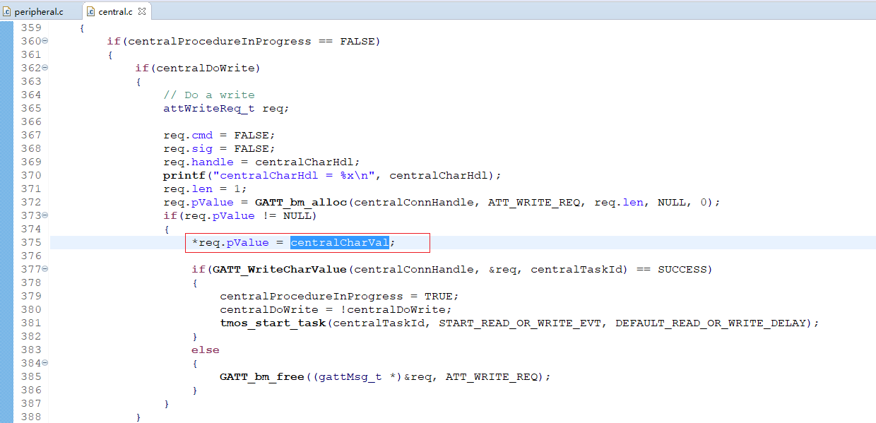The height and width of the screenshot is (423, 876).
Task: Click the C file icon on peripheral.c tab
Action: coord(7,11)
